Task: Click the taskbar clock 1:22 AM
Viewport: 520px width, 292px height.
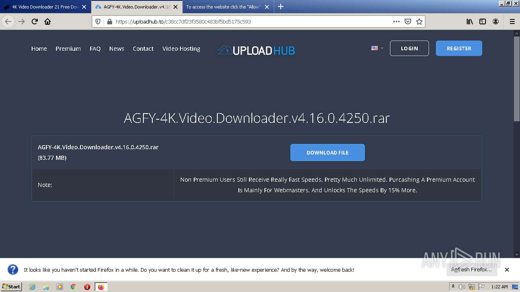Action: [499, 287]
